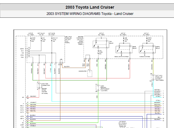Select the TAIL RELAY text label
This screenshot has height=128, width=174.
pyautogui.click(x=111, y=42)
